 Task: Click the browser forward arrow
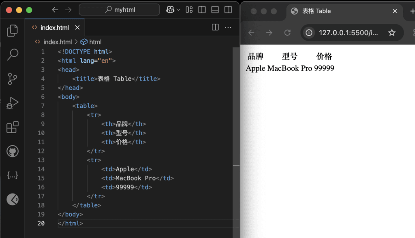point(269,32)
